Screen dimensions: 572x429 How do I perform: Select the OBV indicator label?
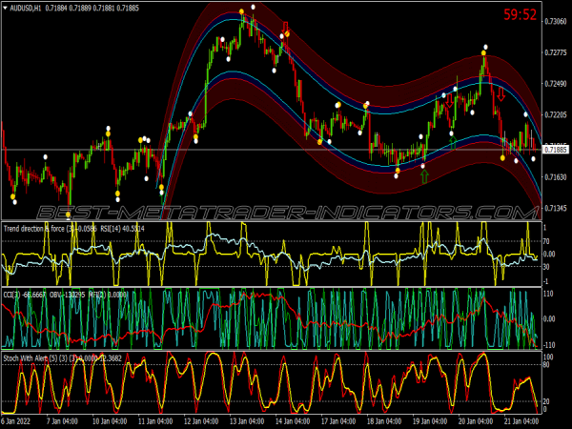tap(67, 295)
